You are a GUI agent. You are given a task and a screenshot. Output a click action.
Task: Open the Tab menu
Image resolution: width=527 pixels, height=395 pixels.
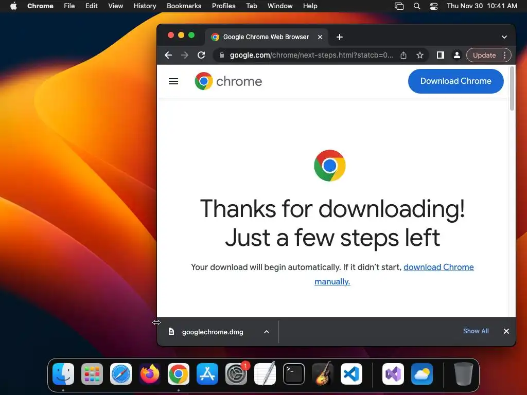click(251, 6)
